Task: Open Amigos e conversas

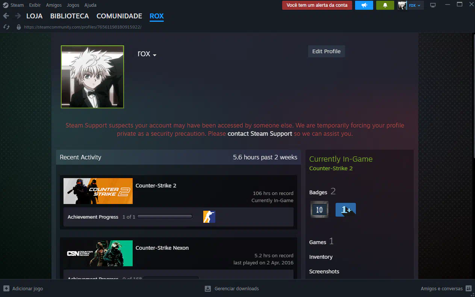Action: (446, 289)
